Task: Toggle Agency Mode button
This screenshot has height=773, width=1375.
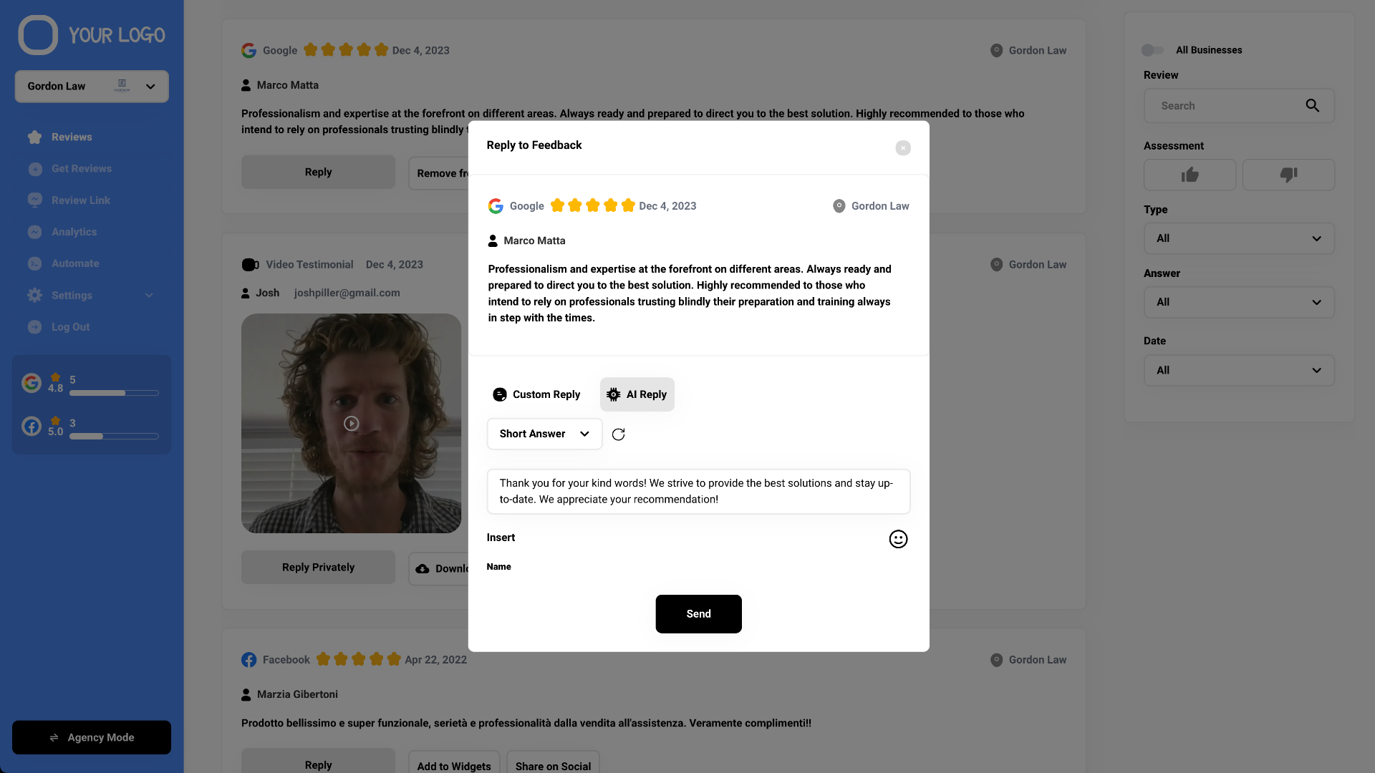Action: (x=92, y=737)
